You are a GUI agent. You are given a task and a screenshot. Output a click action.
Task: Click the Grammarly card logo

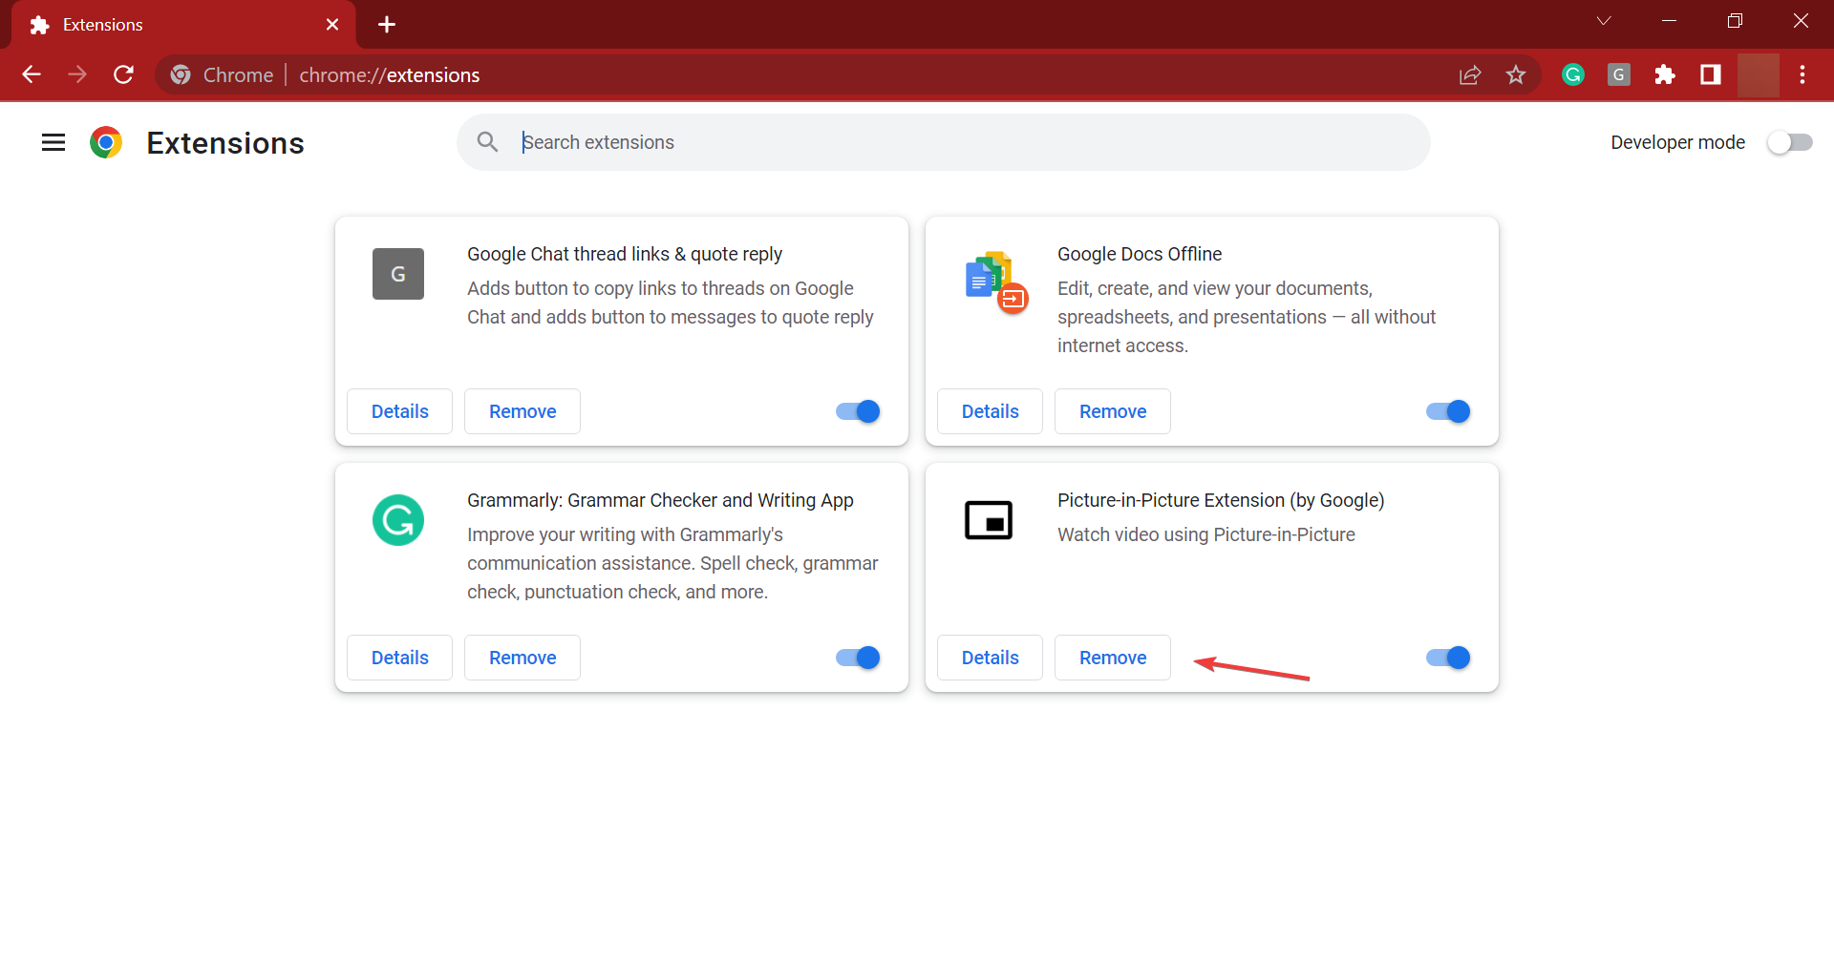[398, 520]
